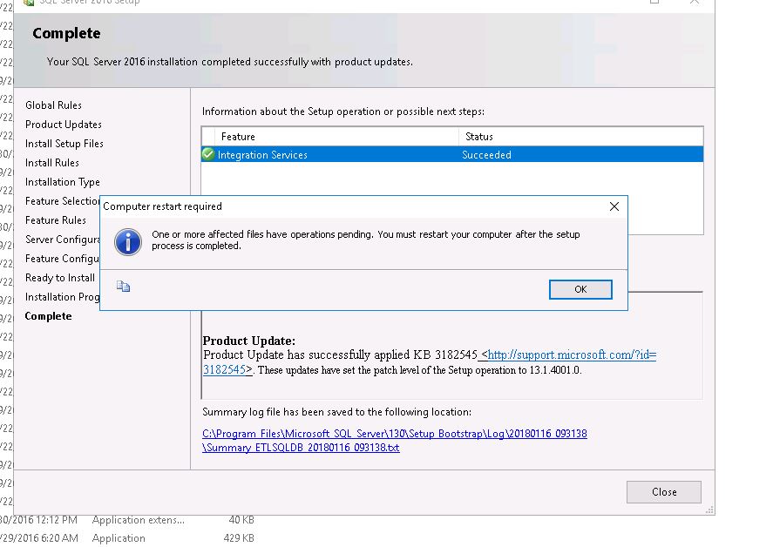The width and height of the screenshot is (773, 547).
Task: Click the green success check icon
Action: (208, 154)
